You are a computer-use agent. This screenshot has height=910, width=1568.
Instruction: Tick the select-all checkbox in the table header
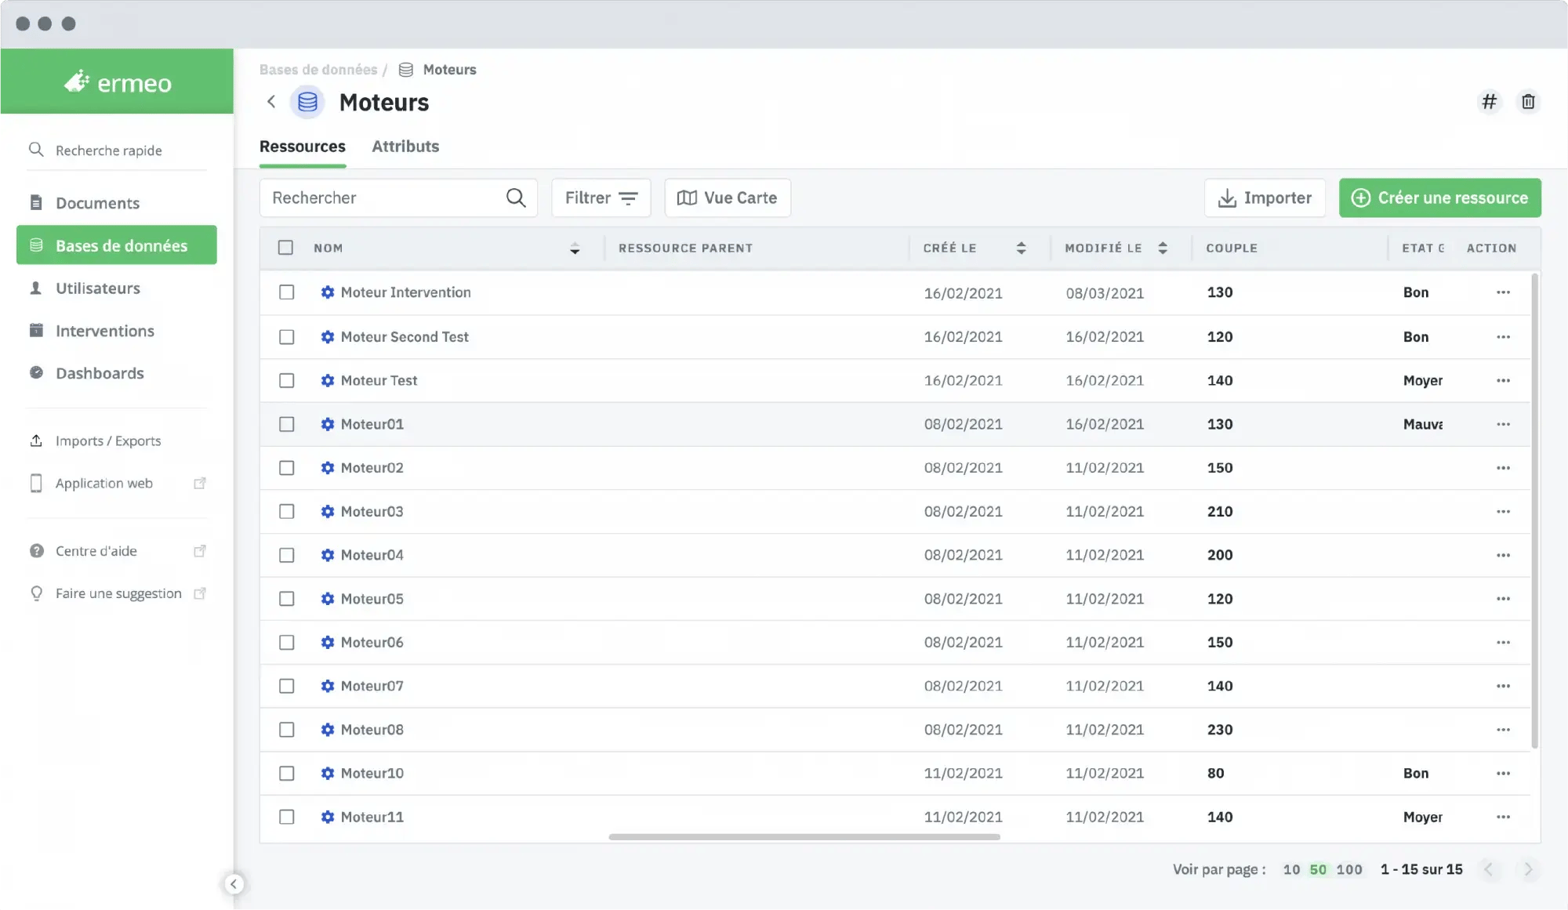tap(285, 248)
